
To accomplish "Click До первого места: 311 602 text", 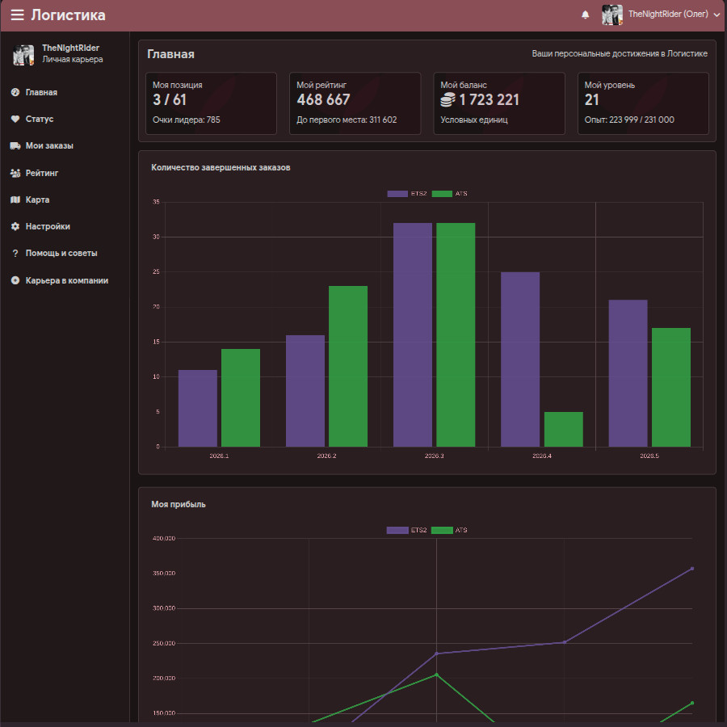I will coord(347,120).
